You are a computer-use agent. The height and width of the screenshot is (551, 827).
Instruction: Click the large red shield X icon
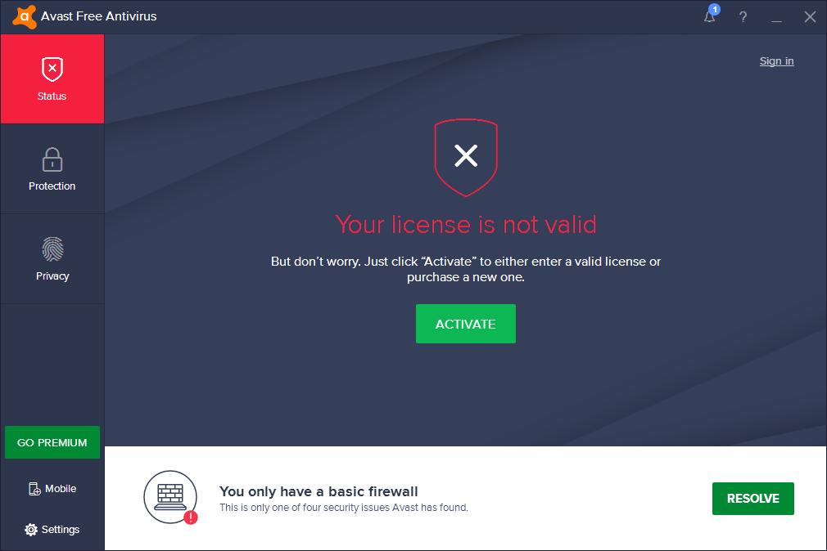click(x=466, y=158)
